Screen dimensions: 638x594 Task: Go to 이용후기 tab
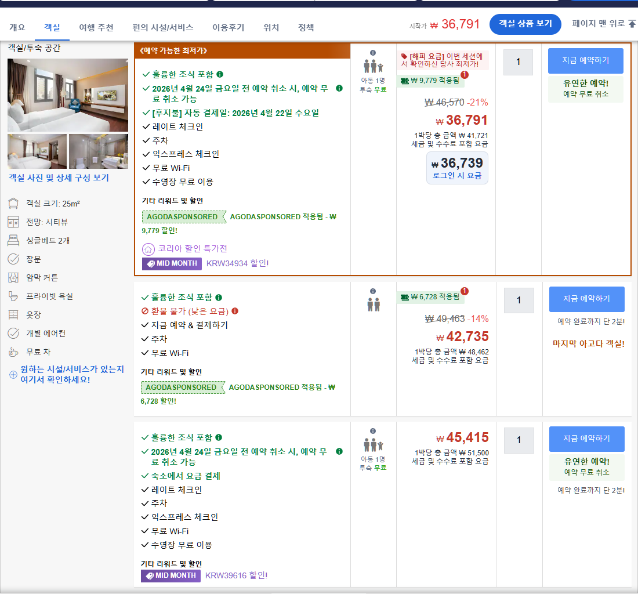(x=229, y=28)
